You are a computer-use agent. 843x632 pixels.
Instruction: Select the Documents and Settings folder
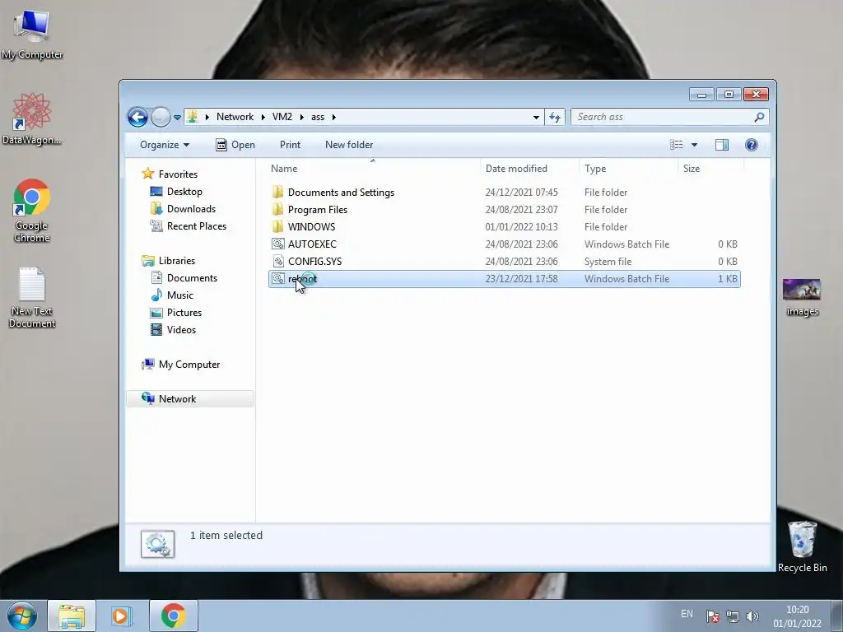(x=341, y=193)
